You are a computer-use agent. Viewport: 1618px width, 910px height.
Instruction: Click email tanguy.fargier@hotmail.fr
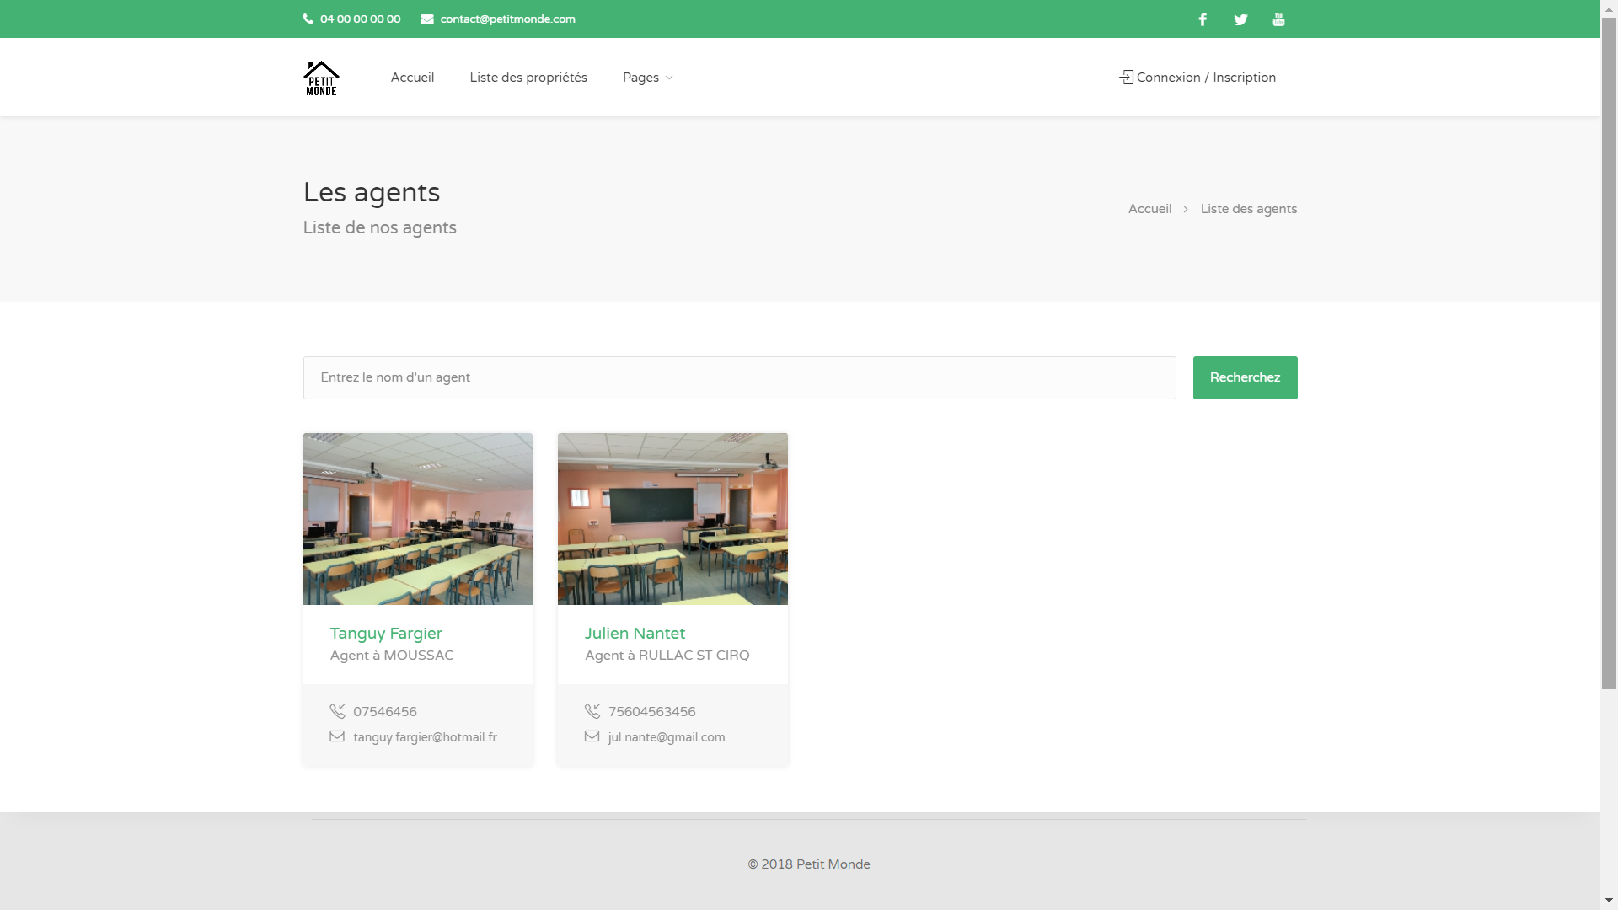pos(425,737)
